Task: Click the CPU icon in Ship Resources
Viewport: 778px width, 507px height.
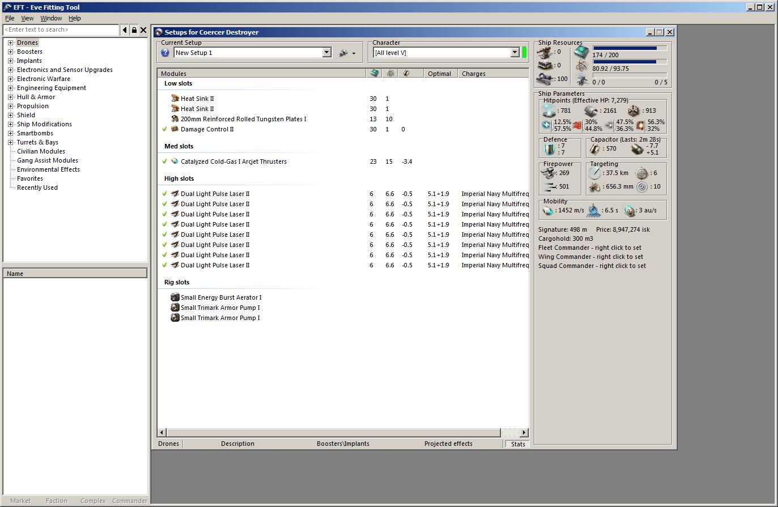Action: tap(581, 52)
